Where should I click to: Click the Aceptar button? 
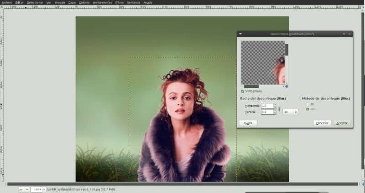(341, 123)
